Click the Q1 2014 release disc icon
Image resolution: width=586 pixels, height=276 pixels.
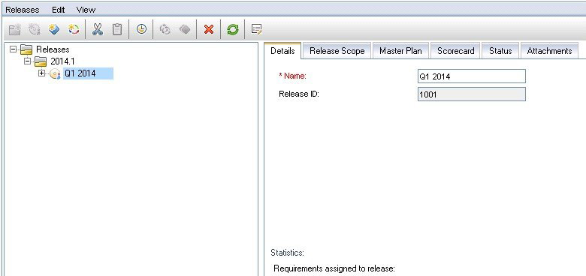55,73
